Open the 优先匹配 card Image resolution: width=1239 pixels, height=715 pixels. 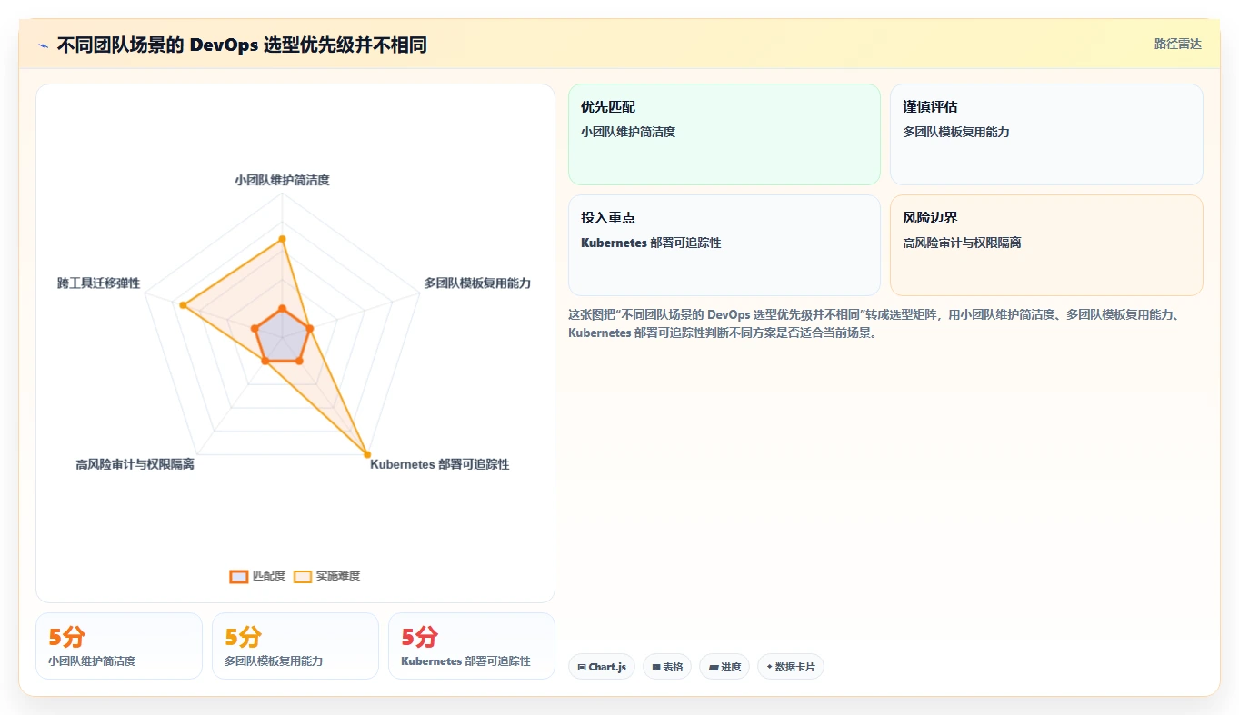(x=724, y=134)
